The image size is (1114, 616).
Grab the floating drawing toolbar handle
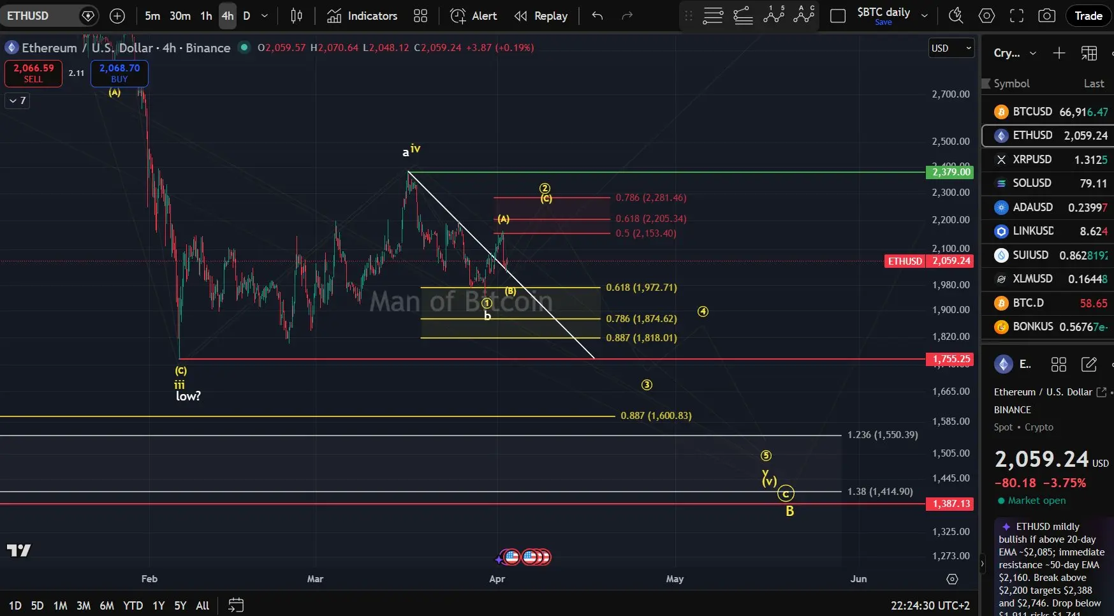pyautogui.click(x=688, y=16)
